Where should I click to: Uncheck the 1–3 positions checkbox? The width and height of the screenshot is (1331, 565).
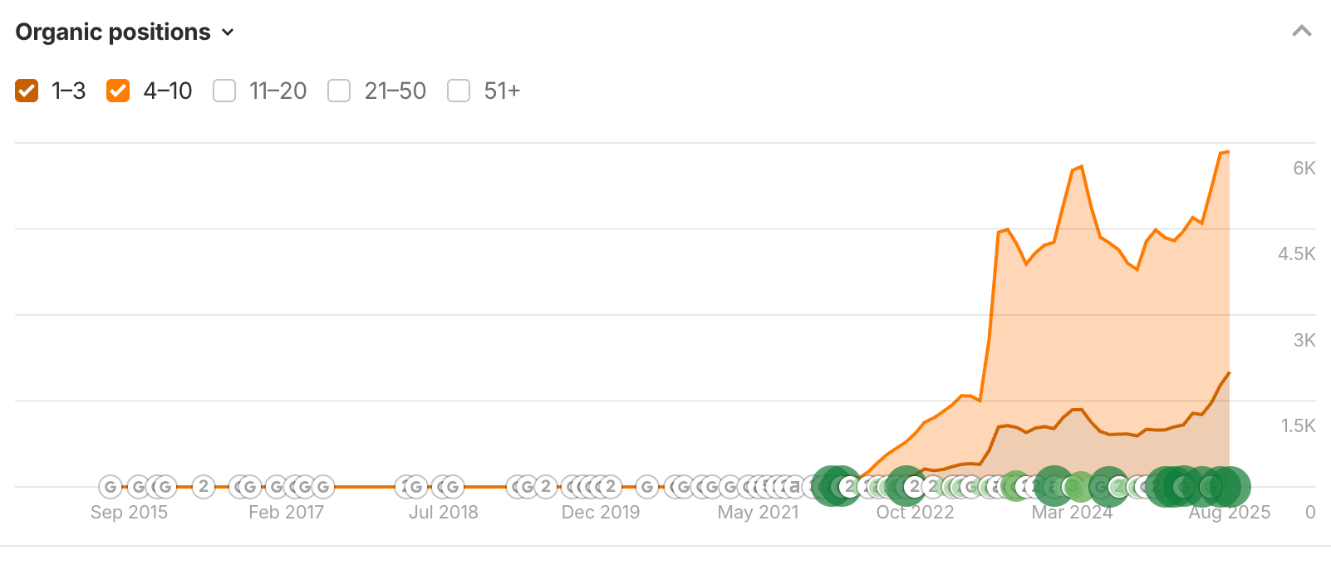pos(27,91)
